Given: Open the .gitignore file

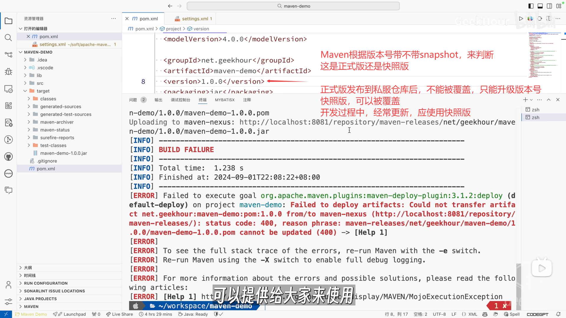Looking at the screenshot, I should pyautogui.click(x=69, y=161).
